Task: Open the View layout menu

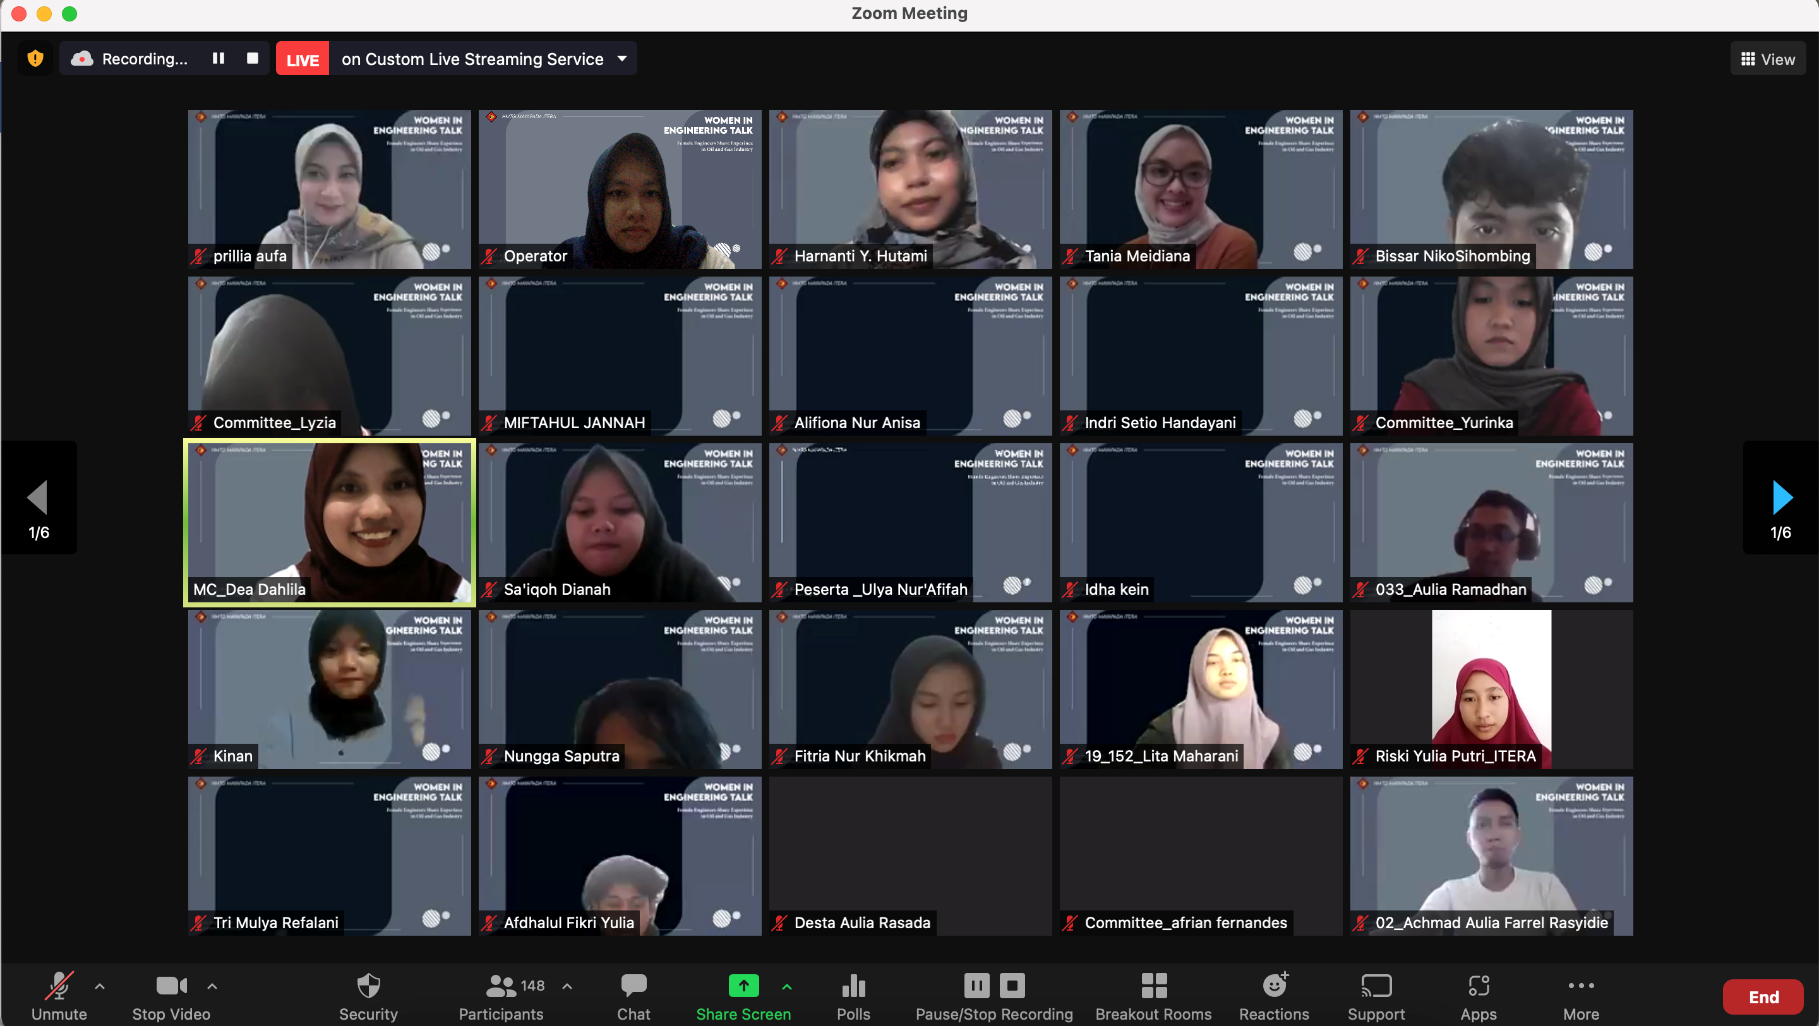Action: click(1767, 59)
